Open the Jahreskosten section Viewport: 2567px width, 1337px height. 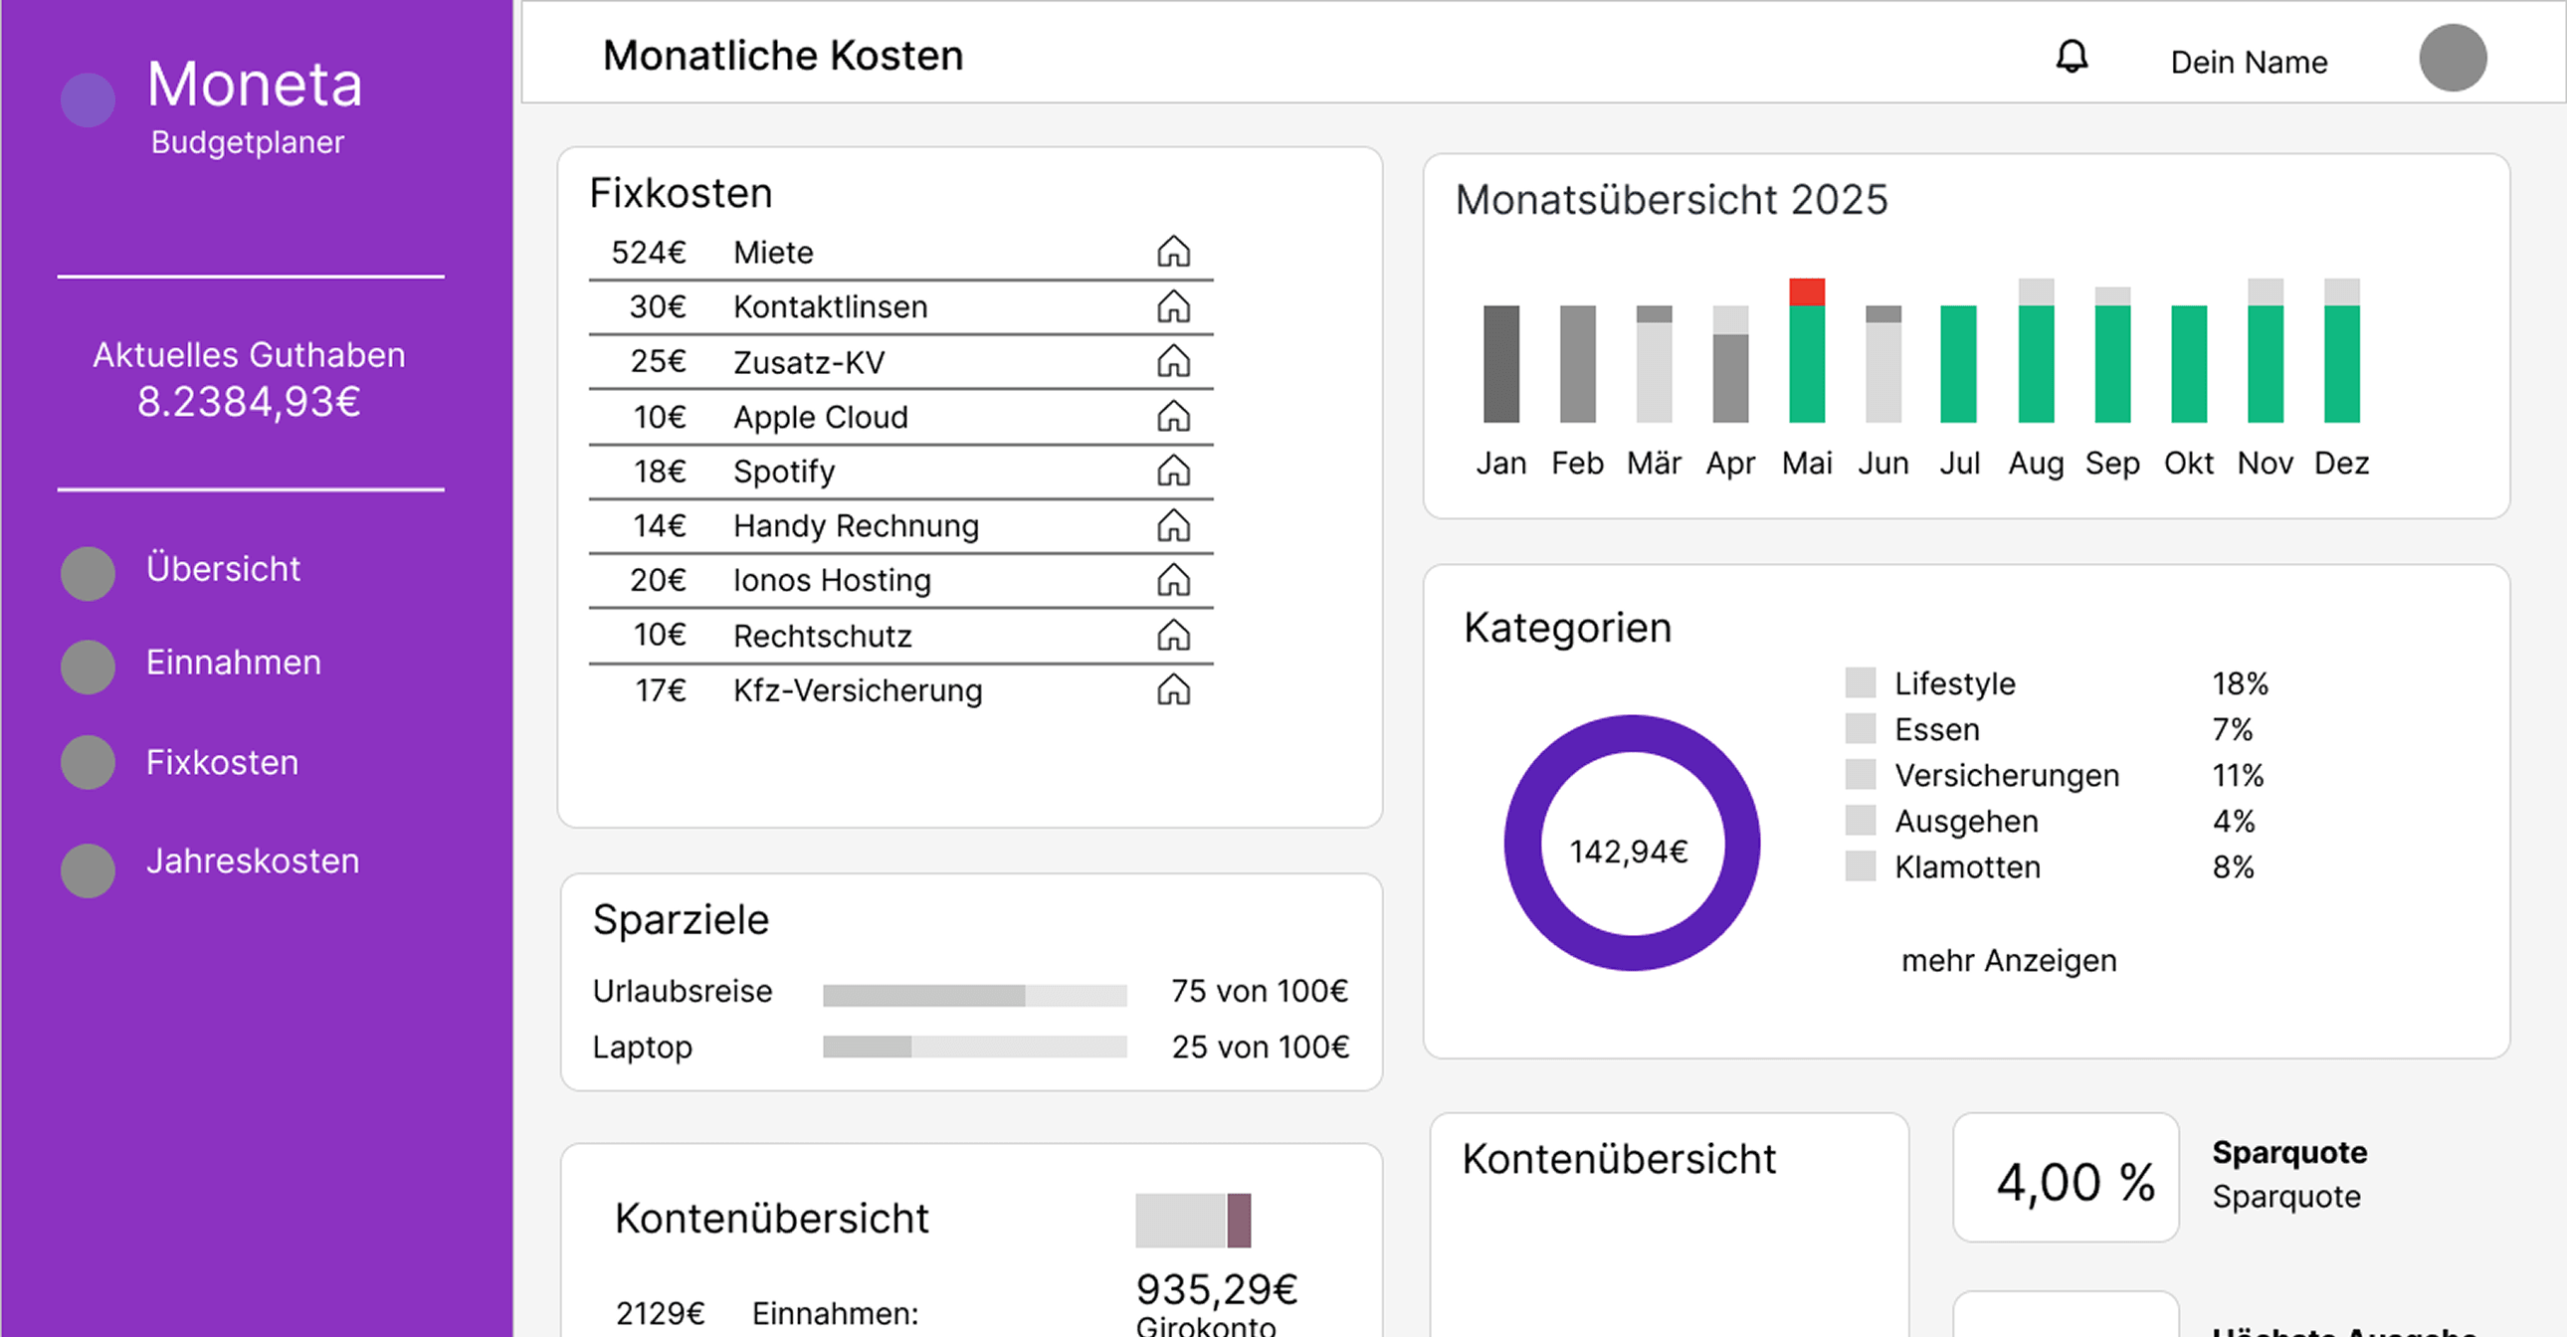pos(253,860)
